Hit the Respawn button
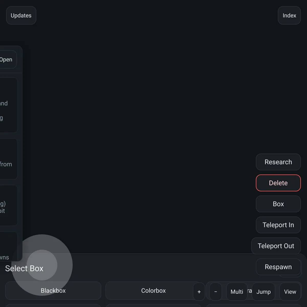This screenshot has width=307, height=307. pos(278,267)
